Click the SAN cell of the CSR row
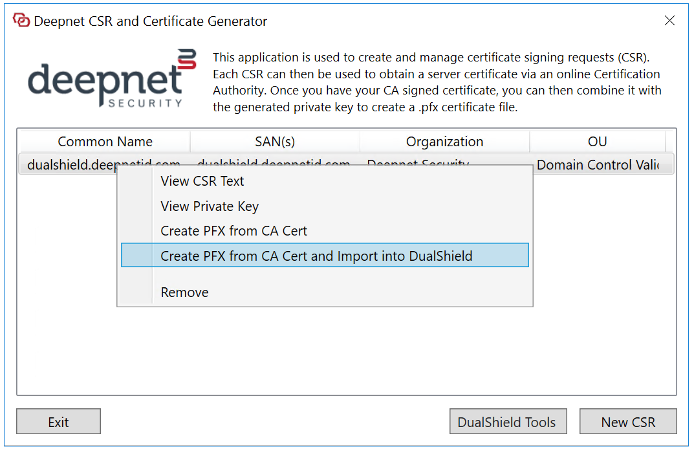This screenshot has height=451, width=694. [x=275, y=160]
